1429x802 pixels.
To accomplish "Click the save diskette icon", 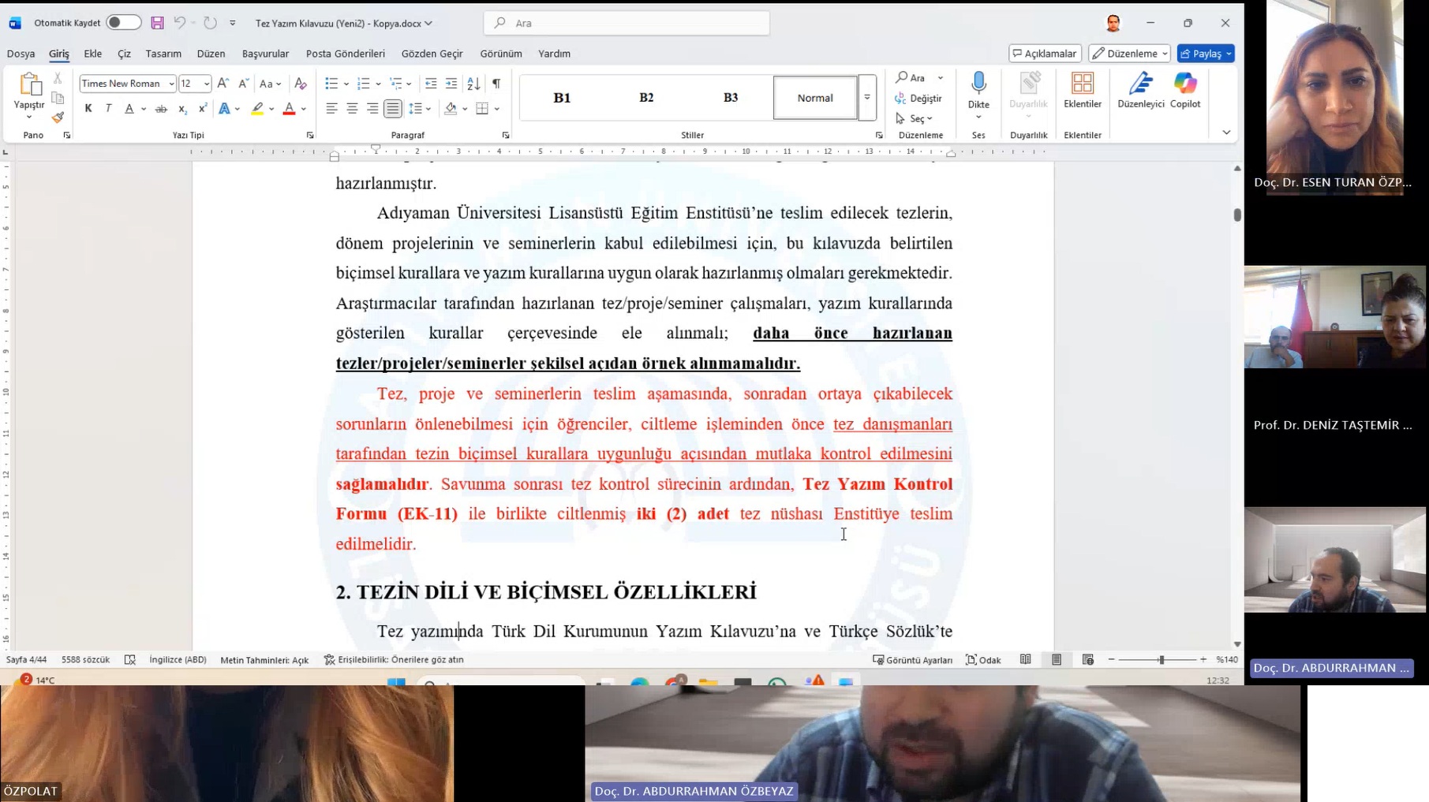I will click(x=157, y=23).
